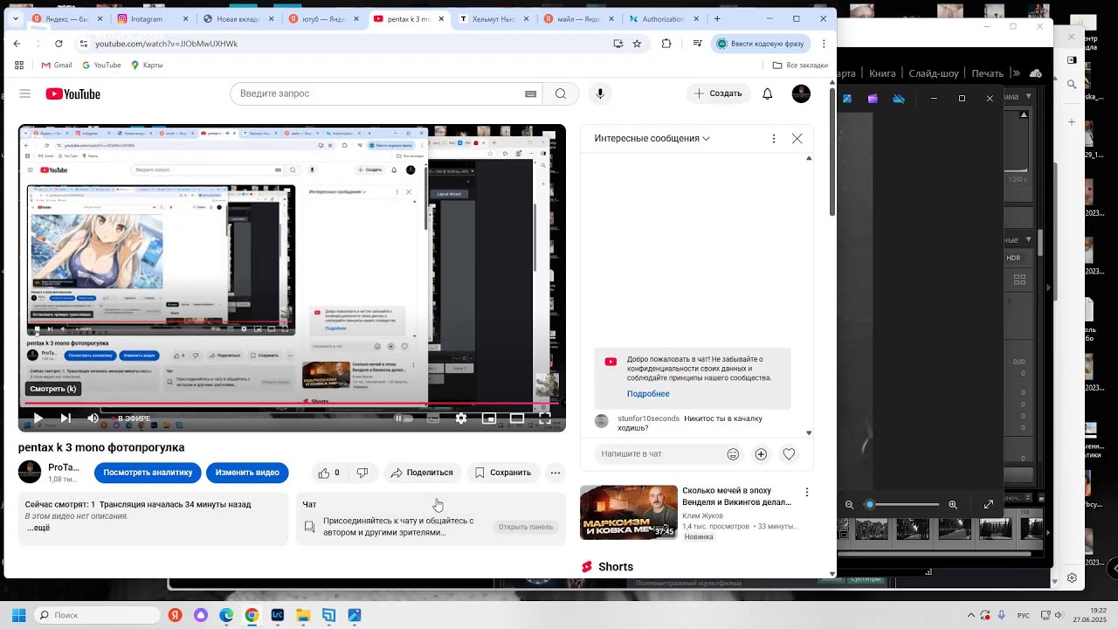Open the Все закладки folder
Image resolution: width=1118 pixels, height=629 pixels.
point(800,65)
